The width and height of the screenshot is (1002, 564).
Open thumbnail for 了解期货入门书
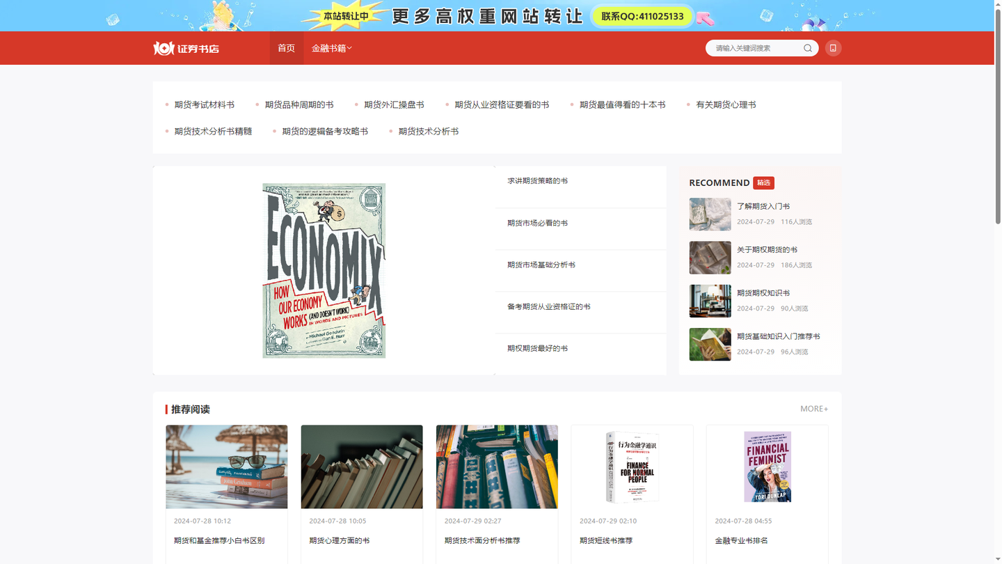[710, 214]
